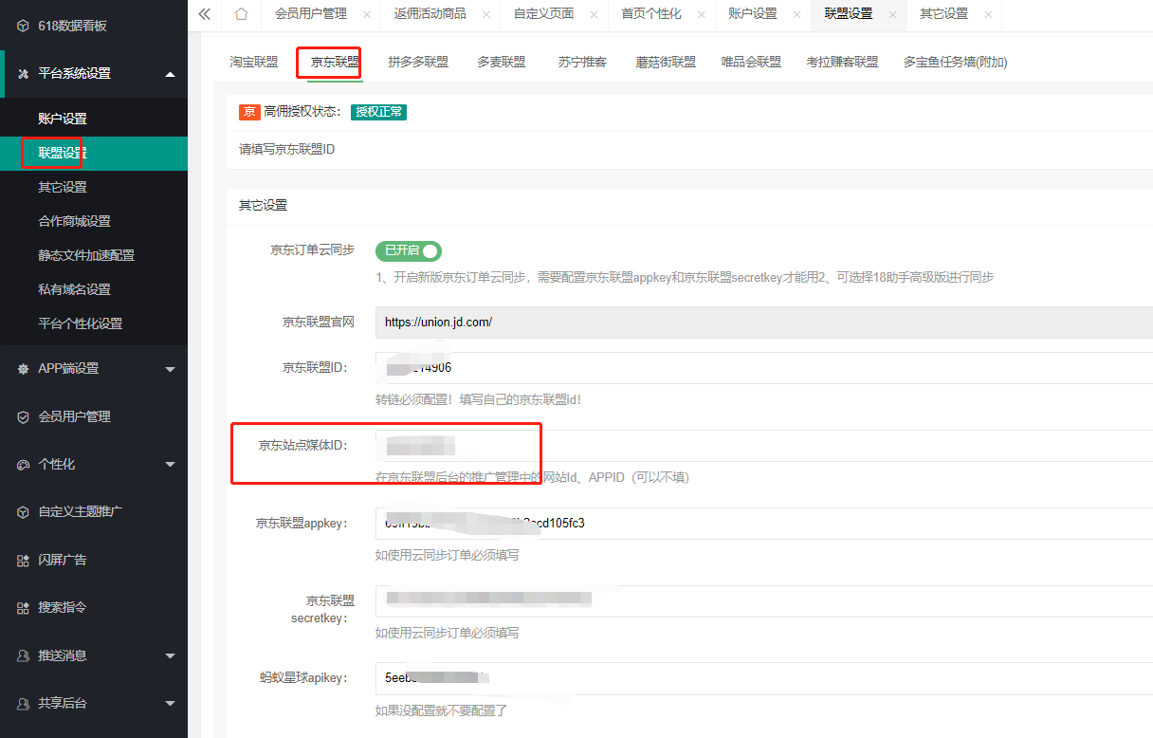Go to home tab house icon
The height and width of the screenshot is (738, 1153).
click(241, 14)
